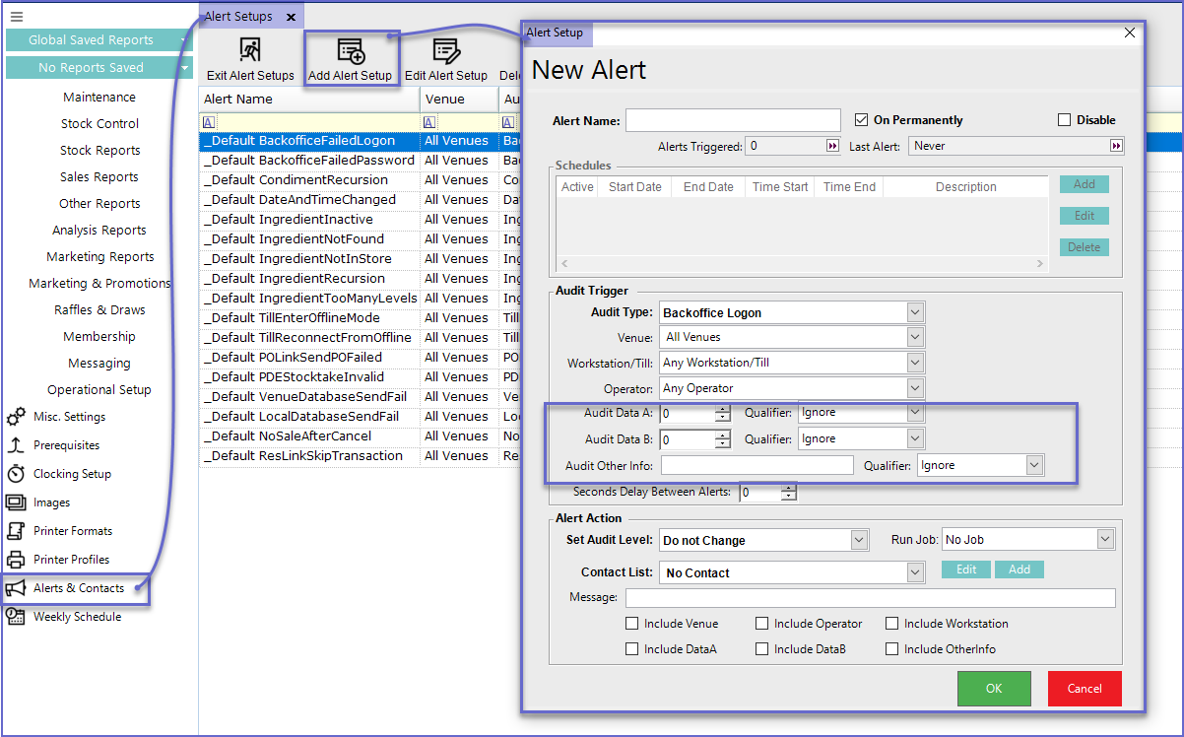
Task: Expand the Set Audit Level dropdown
Action: 859,540
